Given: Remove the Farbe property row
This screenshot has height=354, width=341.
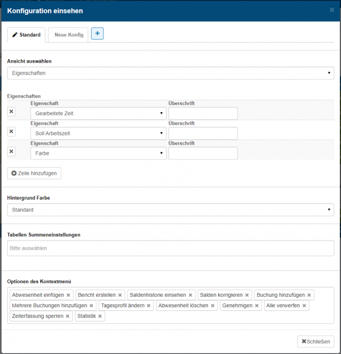Looking at the screenshot, I should pos(11,151).
